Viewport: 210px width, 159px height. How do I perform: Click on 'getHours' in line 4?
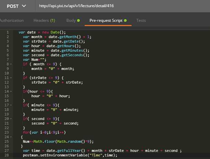pyautogui.click(x=66, y=46)
